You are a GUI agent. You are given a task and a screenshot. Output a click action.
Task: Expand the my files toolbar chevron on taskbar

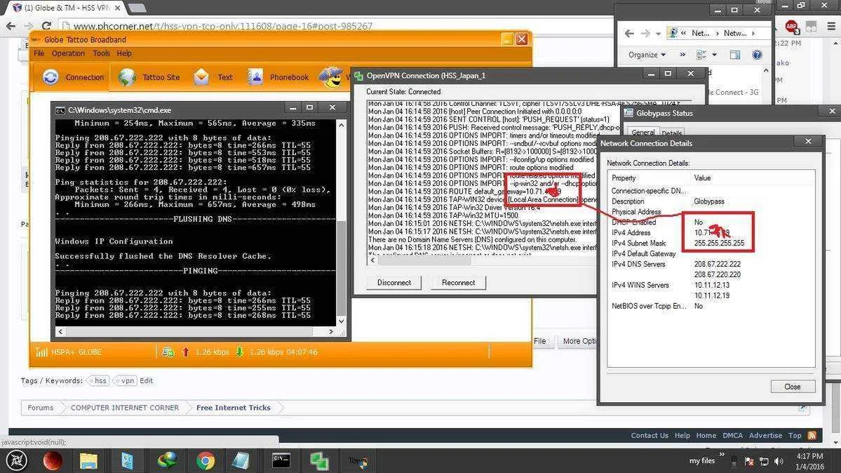[x=722, y=455]
